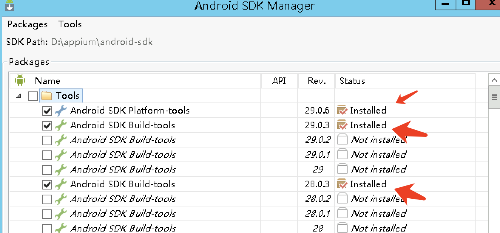Click the installed status icon for Platform-tools 29.0.6

point(342,110)
